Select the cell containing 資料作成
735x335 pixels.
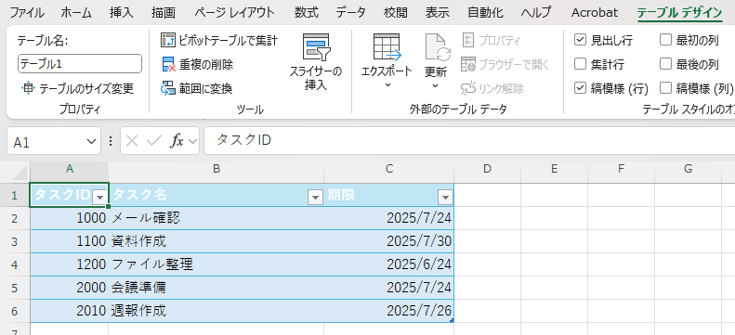pyautogui.click(x=217, y=241)
